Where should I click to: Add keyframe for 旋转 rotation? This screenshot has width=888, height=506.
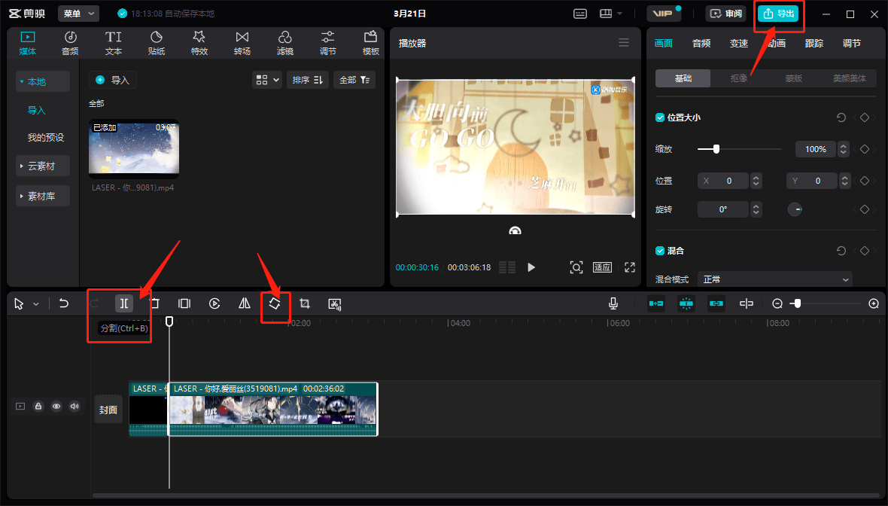coord(865,209)
